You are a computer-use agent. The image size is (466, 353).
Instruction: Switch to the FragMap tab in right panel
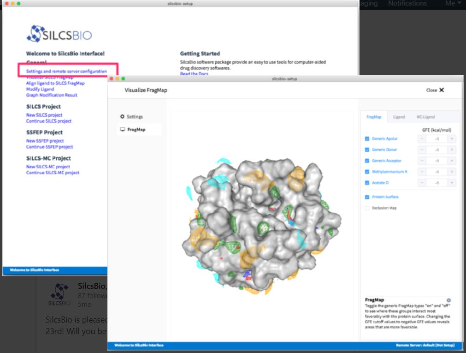pos(374,117)
